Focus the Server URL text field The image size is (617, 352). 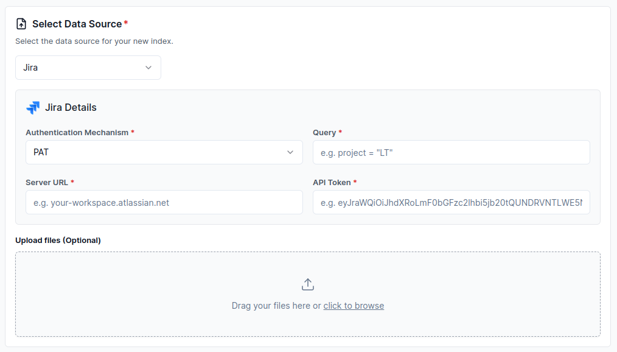(x=164, y=202)
